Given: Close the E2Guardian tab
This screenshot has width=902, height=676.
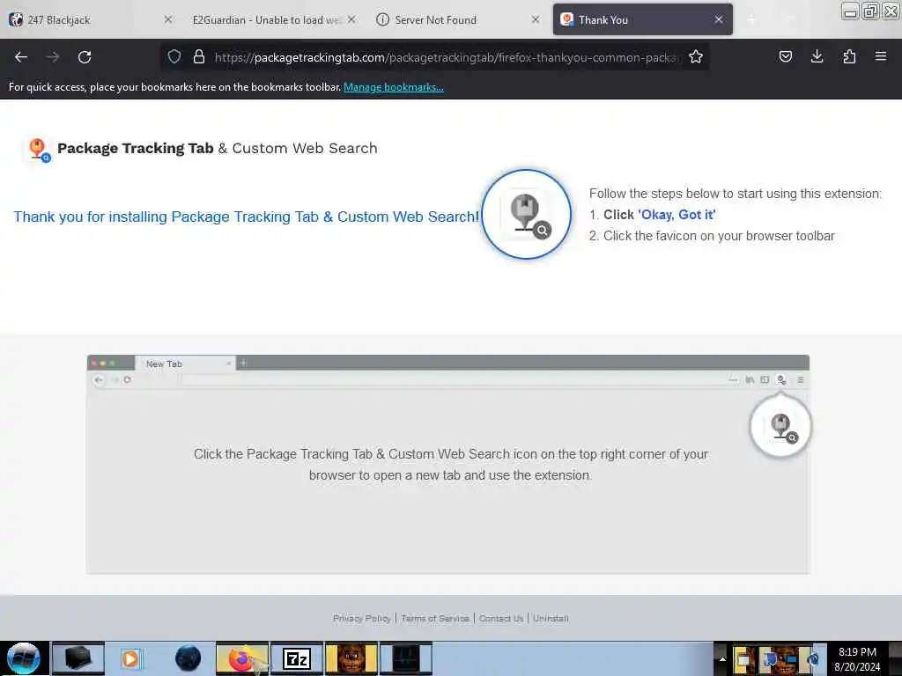Looking at the screenshot, I should [351, 19].
